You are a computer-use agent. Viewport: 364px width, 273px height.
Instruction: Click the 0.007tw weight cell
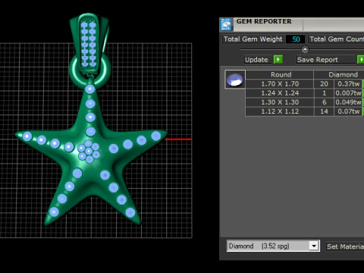(x=348, y=93)
